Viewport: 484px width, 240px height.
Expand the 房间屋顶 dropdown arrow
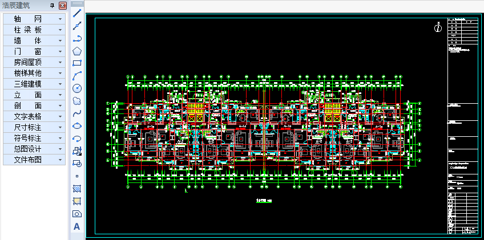[60, 63]
